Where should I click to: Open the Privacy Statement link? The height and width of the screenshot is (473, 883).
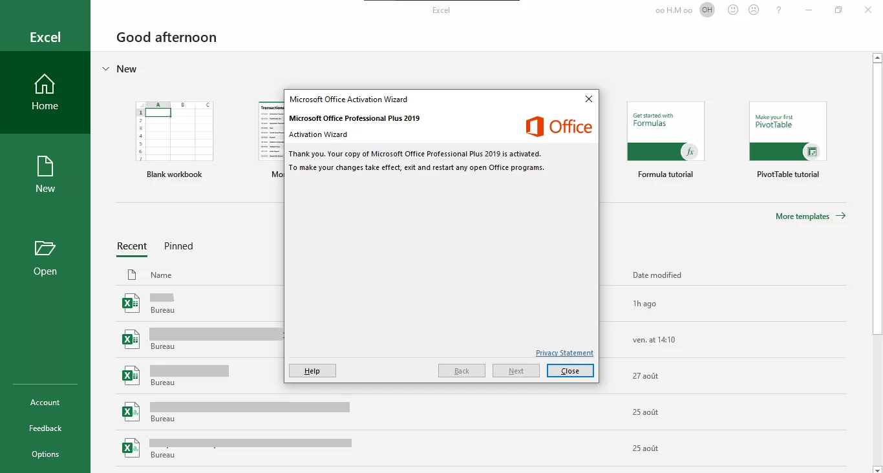(564, 353)
